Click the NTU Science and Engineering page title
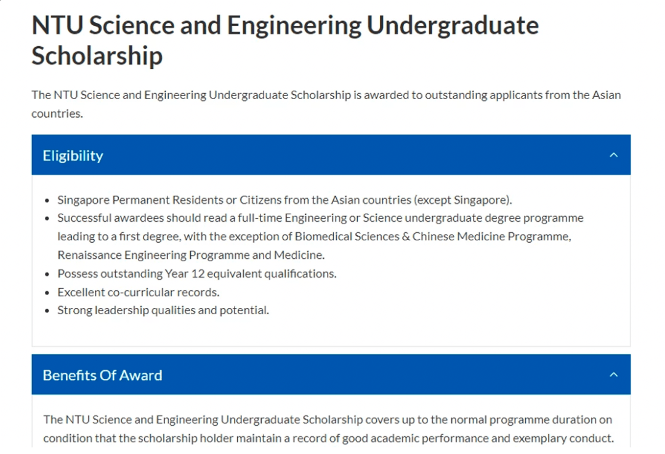 pyautogui.click(x=284, y=26)
